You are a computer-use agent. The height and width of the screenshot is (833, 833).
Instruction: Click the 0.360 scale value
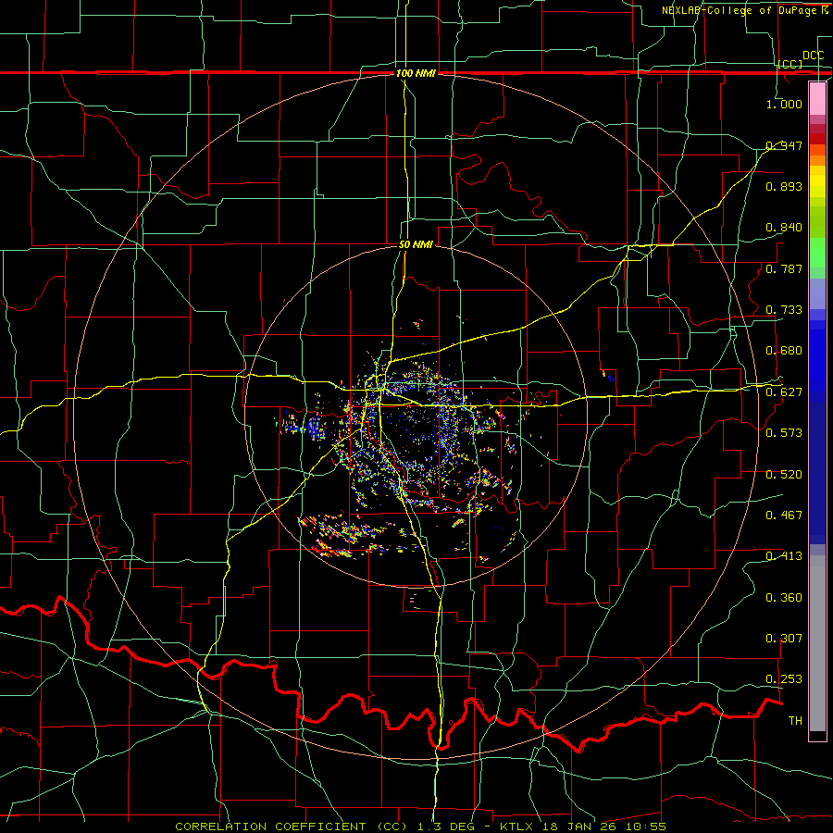(x=784, y=597)
